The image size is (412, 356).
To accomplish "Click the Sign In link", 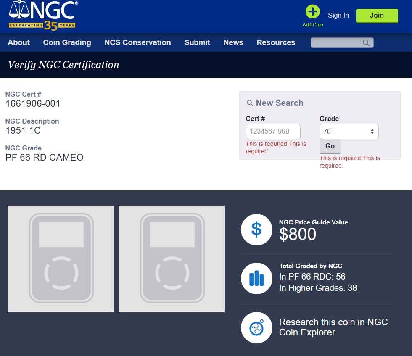I will pos(338,16).
